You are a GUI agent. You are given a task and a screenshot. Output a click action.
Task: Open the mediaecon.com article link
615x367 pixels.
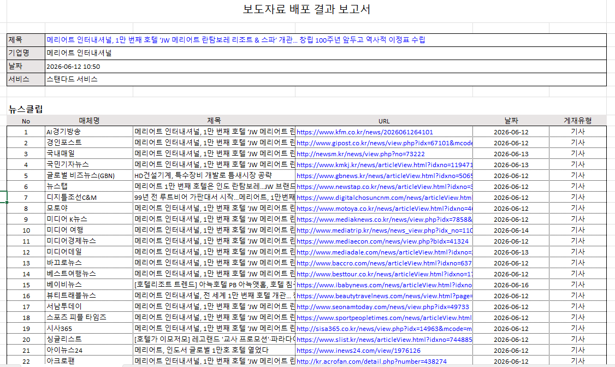coord(382,241)
